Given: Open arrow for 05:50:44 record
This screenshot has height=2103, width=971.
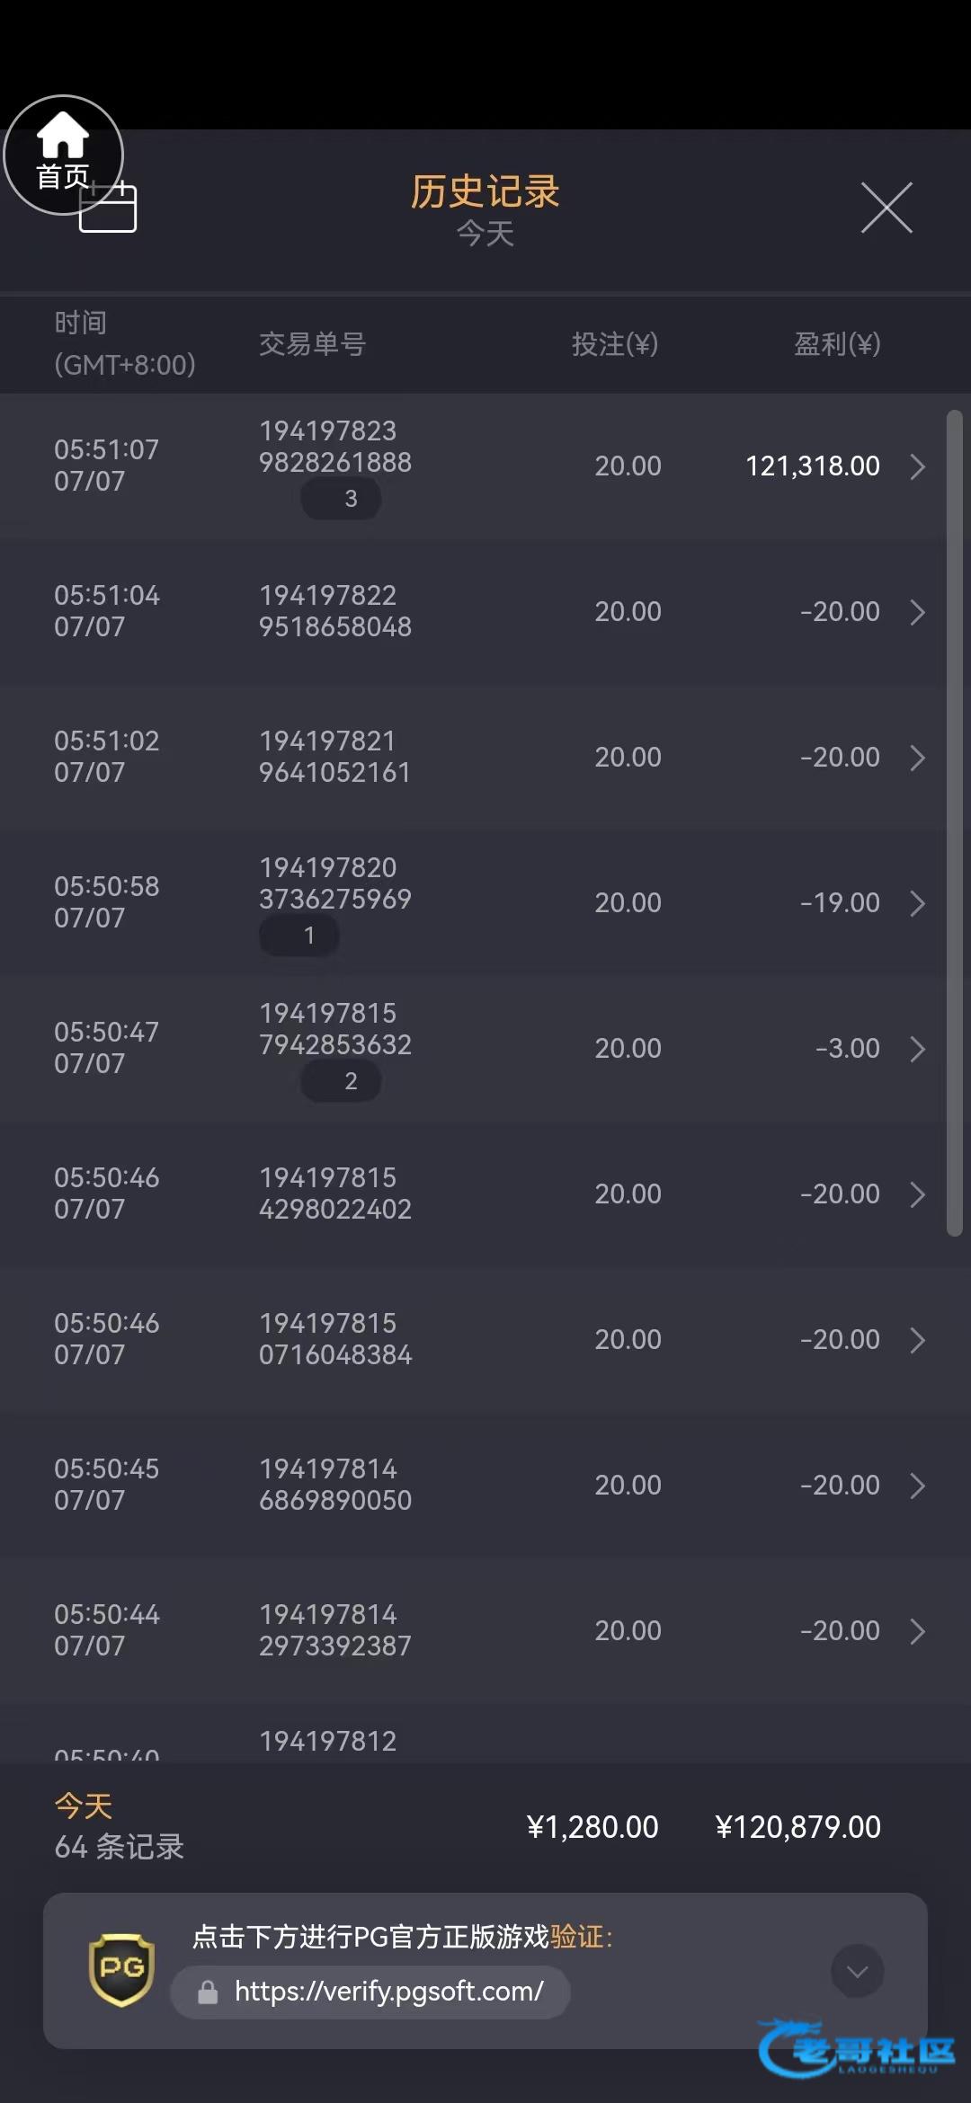Looking at the screenshot, I should [917, 1631].
